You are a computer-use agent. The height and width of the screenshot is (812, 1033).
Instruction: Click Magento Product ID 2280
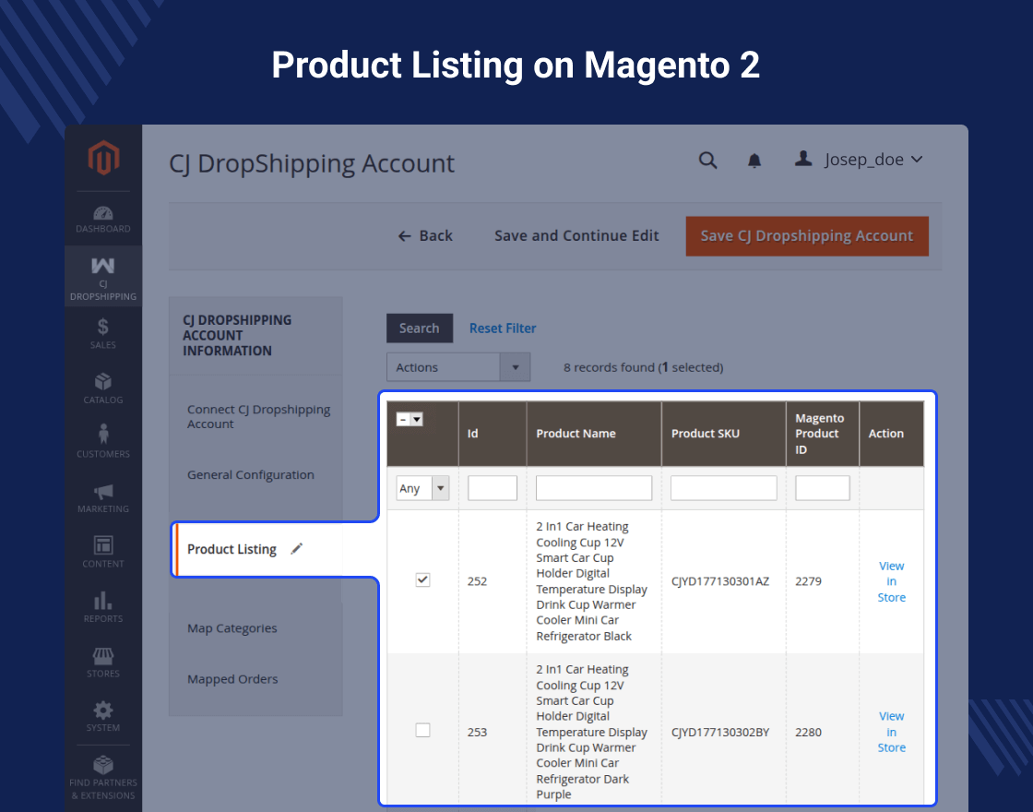point(808,733)
